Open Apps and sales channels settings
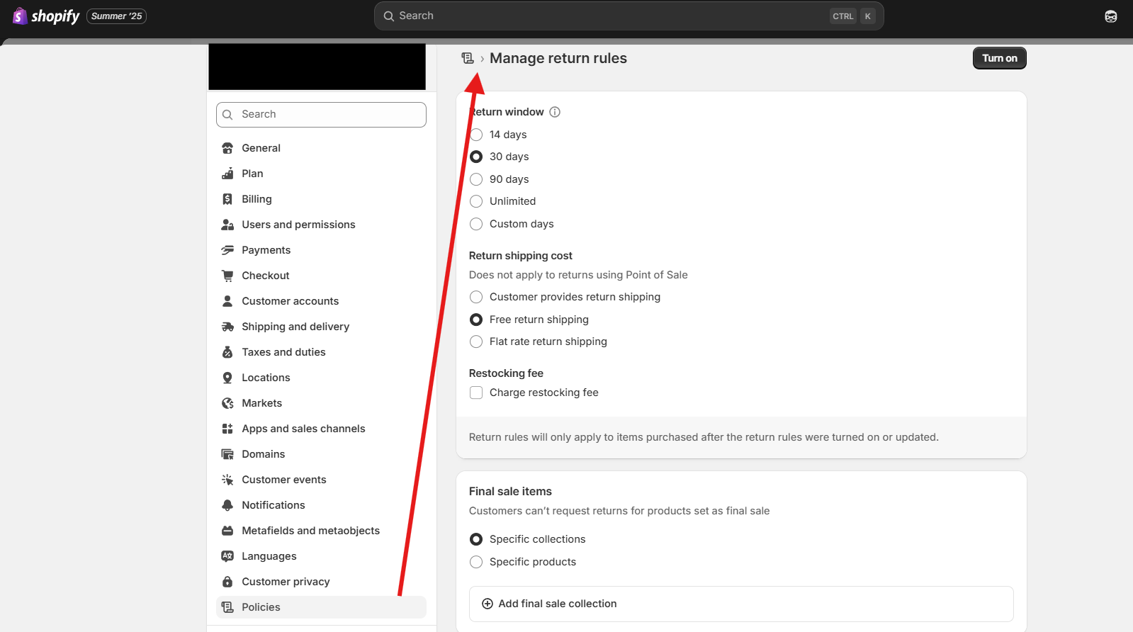The height and width of the screenshot is (632, 1133). (x=321, y=429)
